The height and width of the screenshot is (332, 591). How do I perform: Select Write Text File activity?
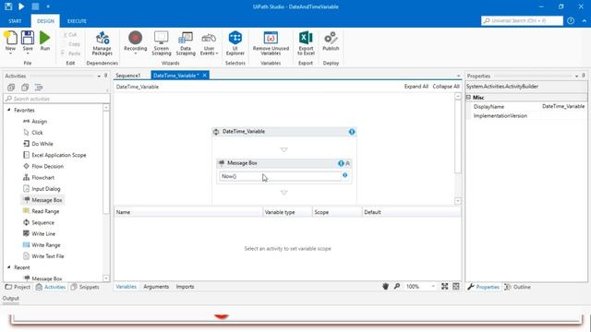tap(43, 256)
